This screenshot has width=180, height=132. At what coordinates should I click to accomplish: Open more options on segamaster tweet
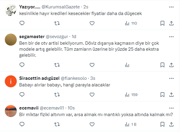pyautogui.click(x=172, y=37)
